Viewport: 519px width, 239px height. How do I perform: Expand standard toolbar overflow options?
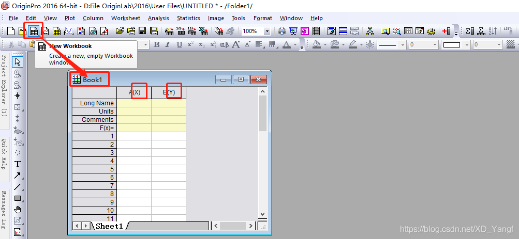click(x=456, y=33)
